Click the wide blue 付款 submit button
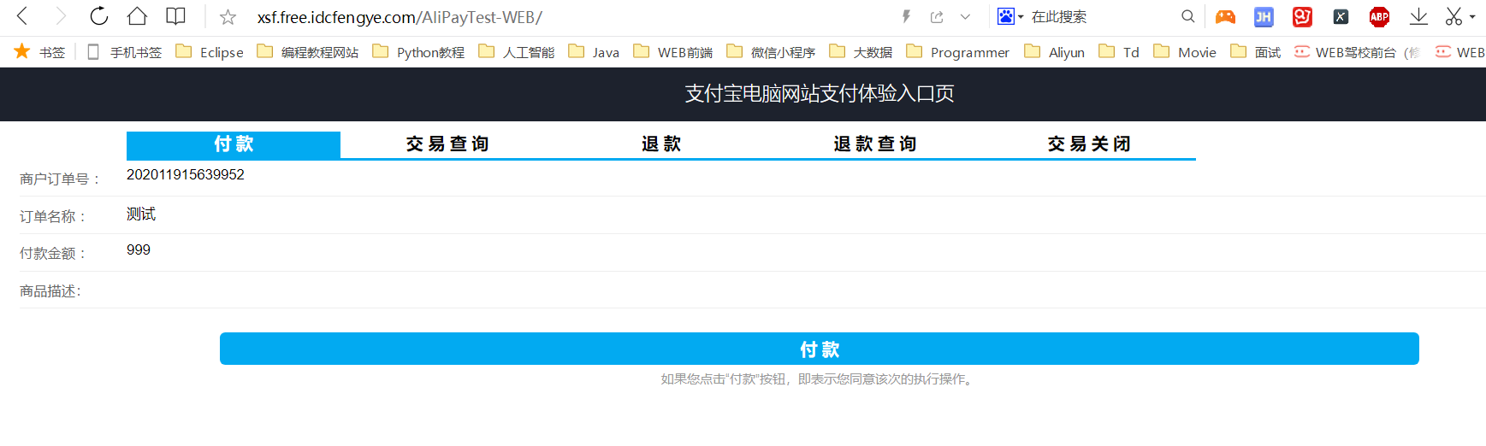 (819, 349)
